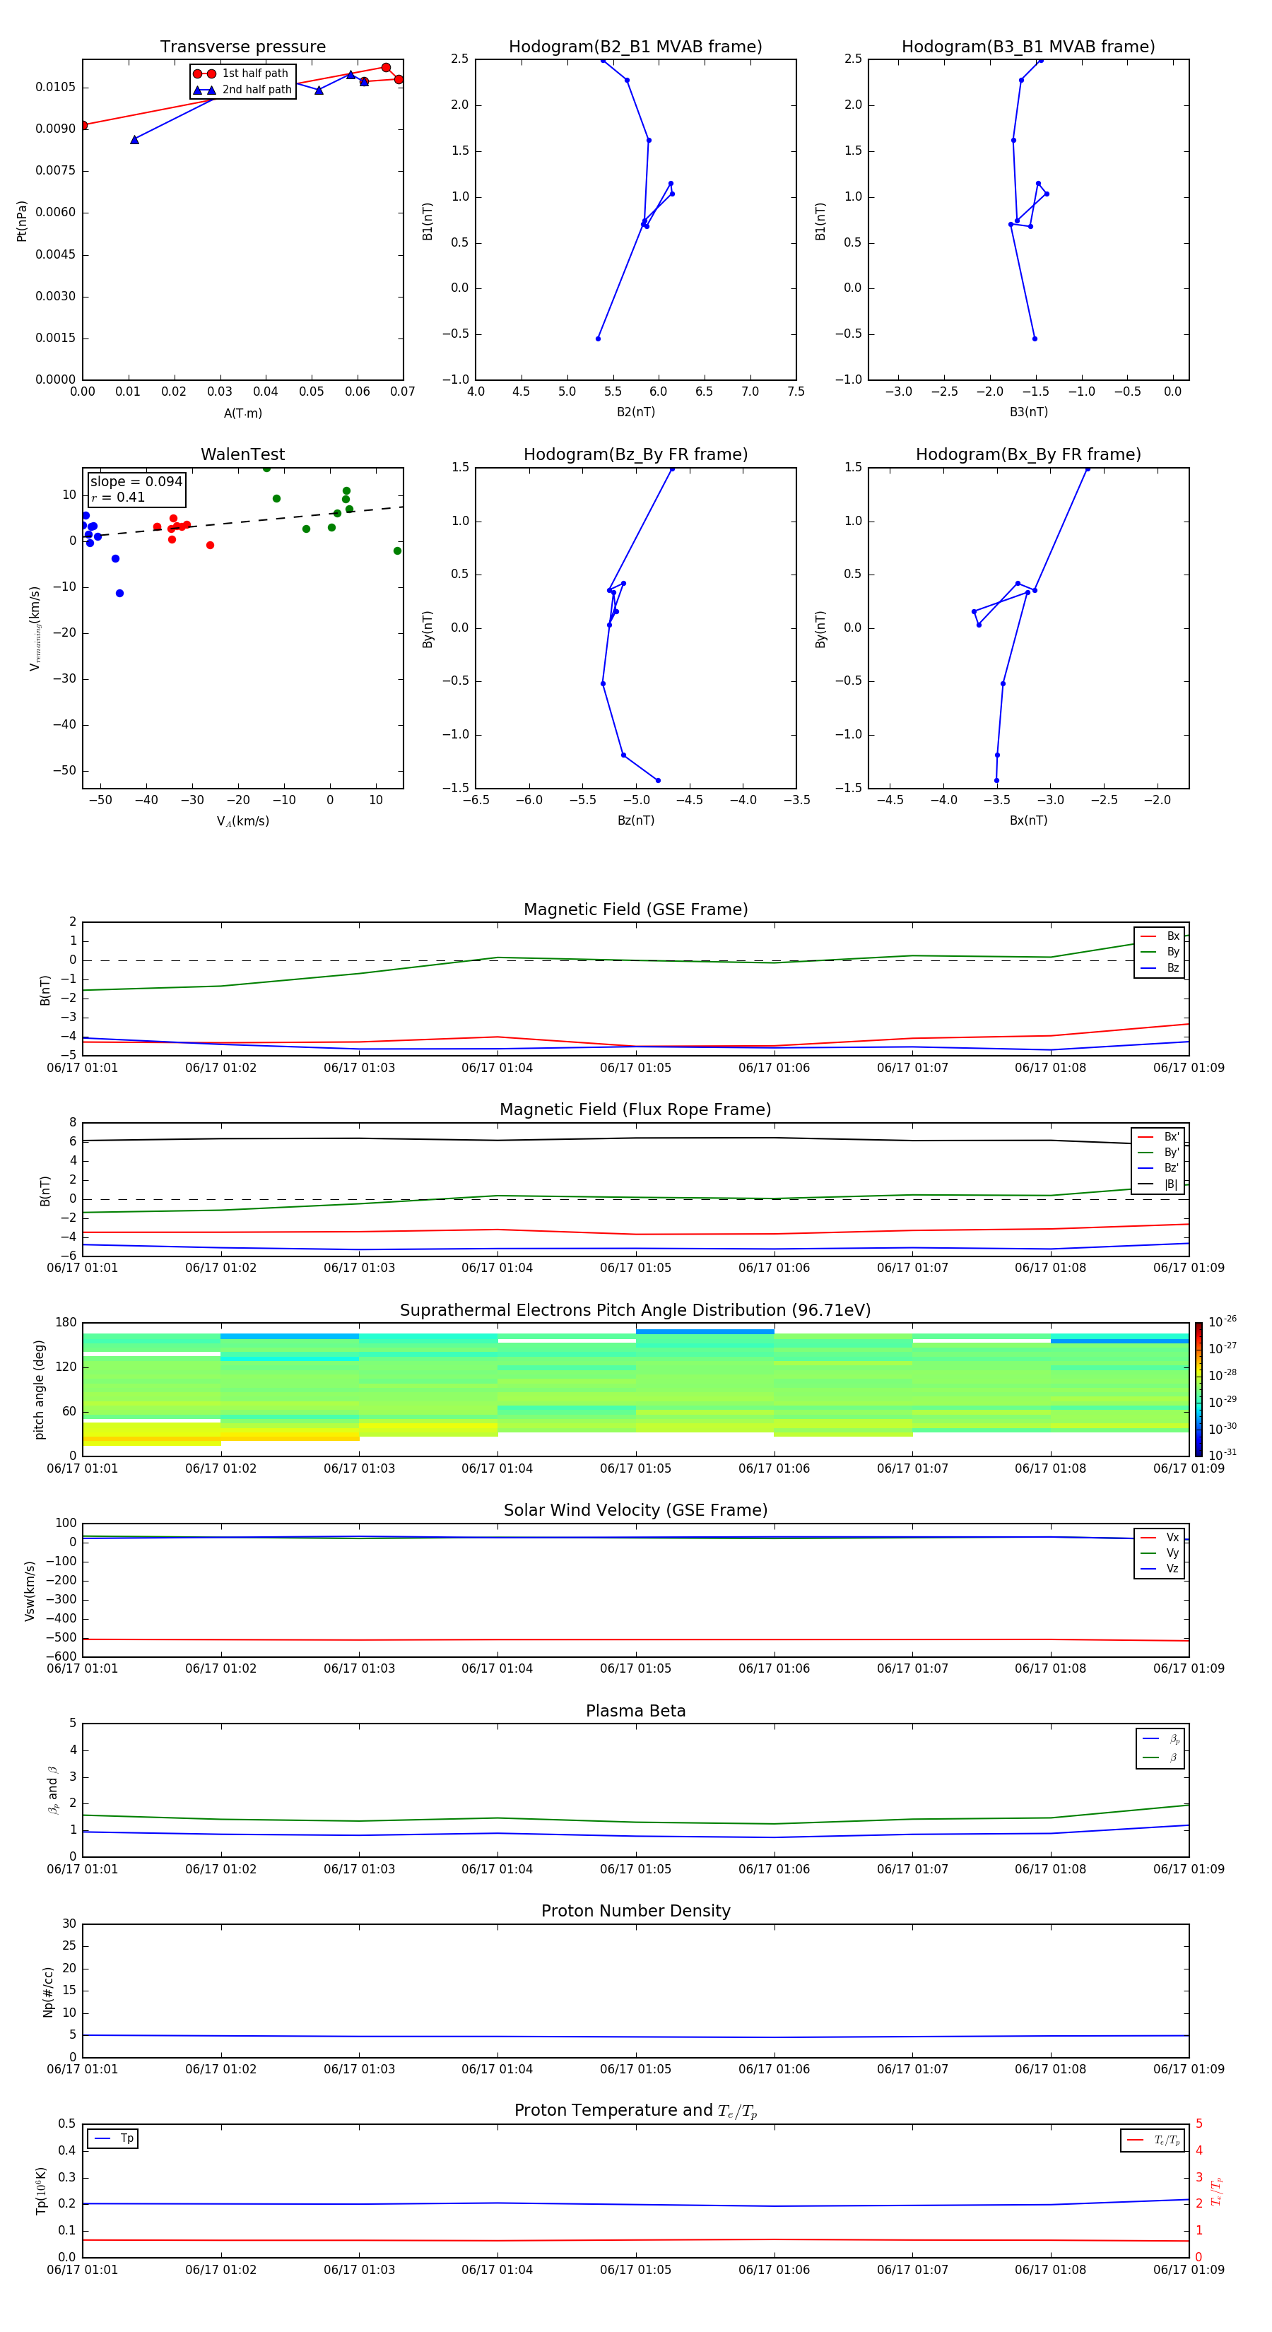
Task: Select '2nd half path' legend entry
Action: tap(242, 90)
